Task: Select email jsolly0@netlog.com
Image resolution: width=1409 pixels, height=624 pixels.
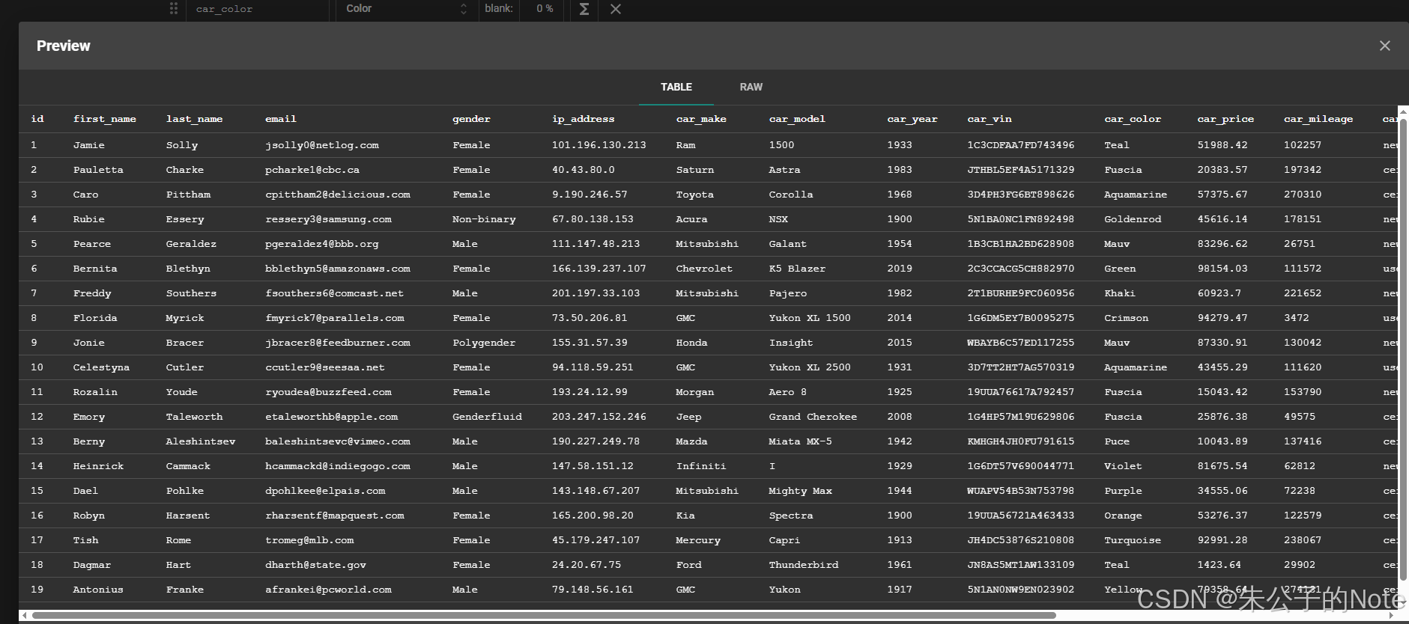Action: [x=322, y=145]
